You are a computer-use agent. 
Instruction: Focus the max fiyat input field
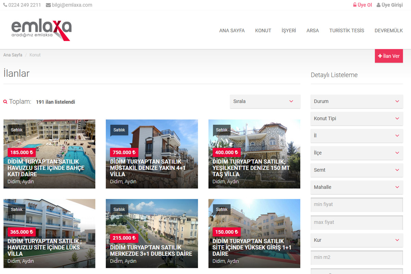pyautogui.click(x=356, y=222)
